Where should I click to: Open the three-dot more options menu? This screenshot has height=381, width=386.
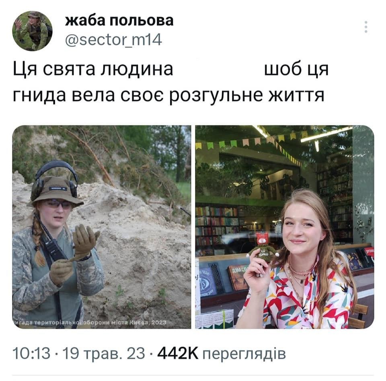coord(366,27)
